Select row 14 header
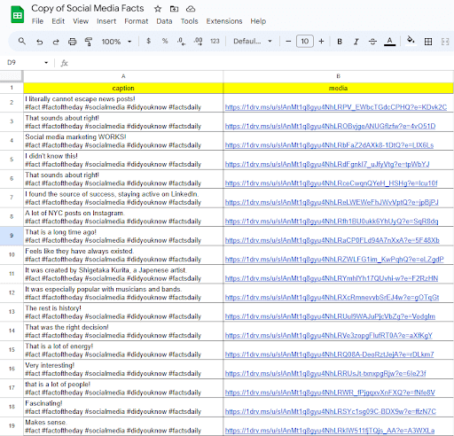Image resolution: width=454 pixels, height=436 pixels. click(x=12, y=331)
